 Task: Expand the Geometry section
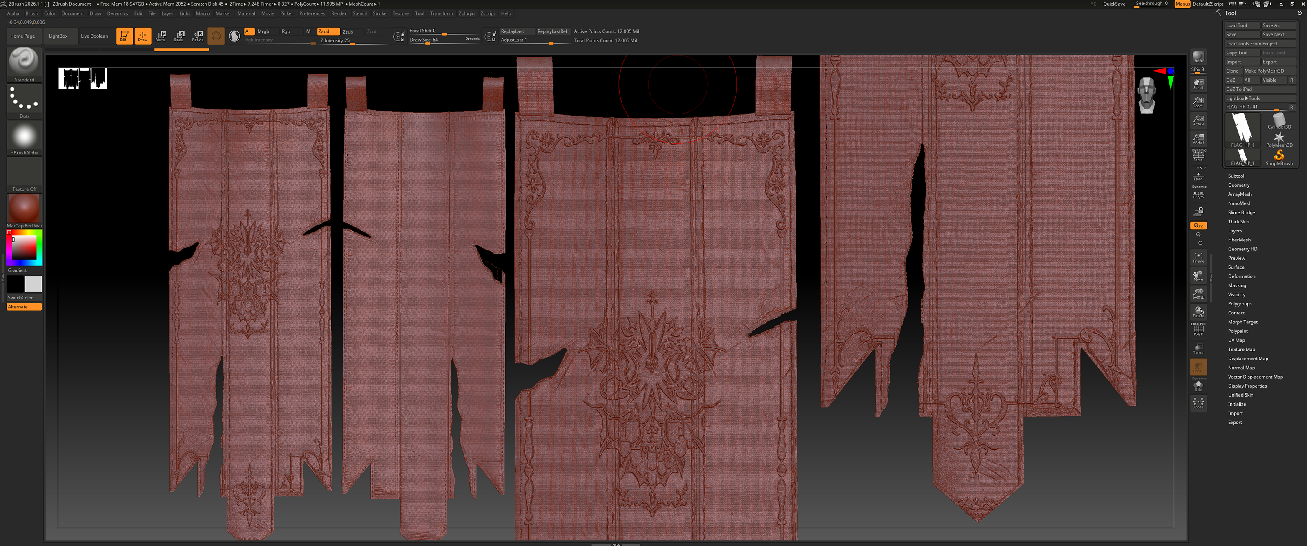[x=1238, y=185]
